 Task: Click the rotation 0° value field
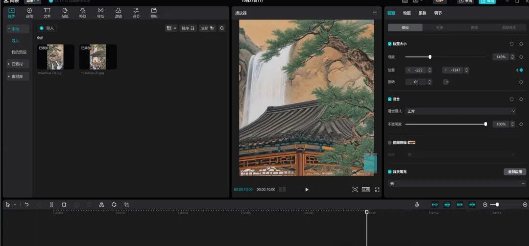[x=416, y=82]
